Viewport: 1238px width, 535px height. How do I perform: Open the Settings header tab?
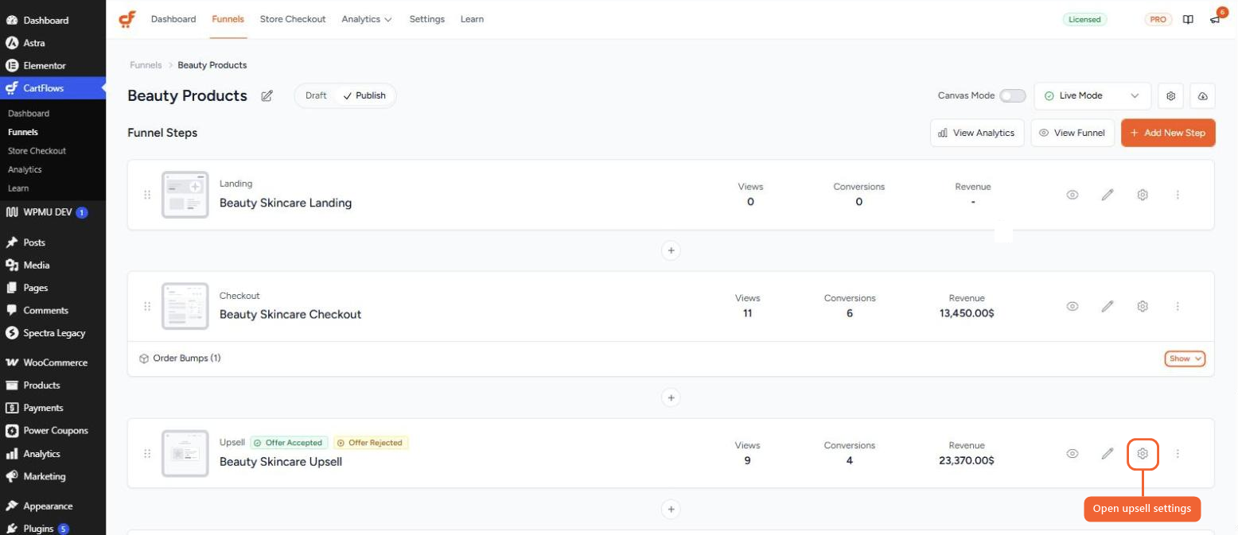coord(427,19)
